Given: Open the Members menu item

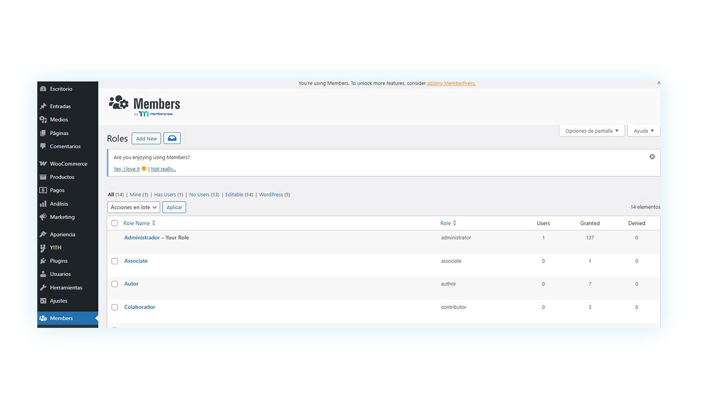Looking at the screenshot, I should click(67, 318).
